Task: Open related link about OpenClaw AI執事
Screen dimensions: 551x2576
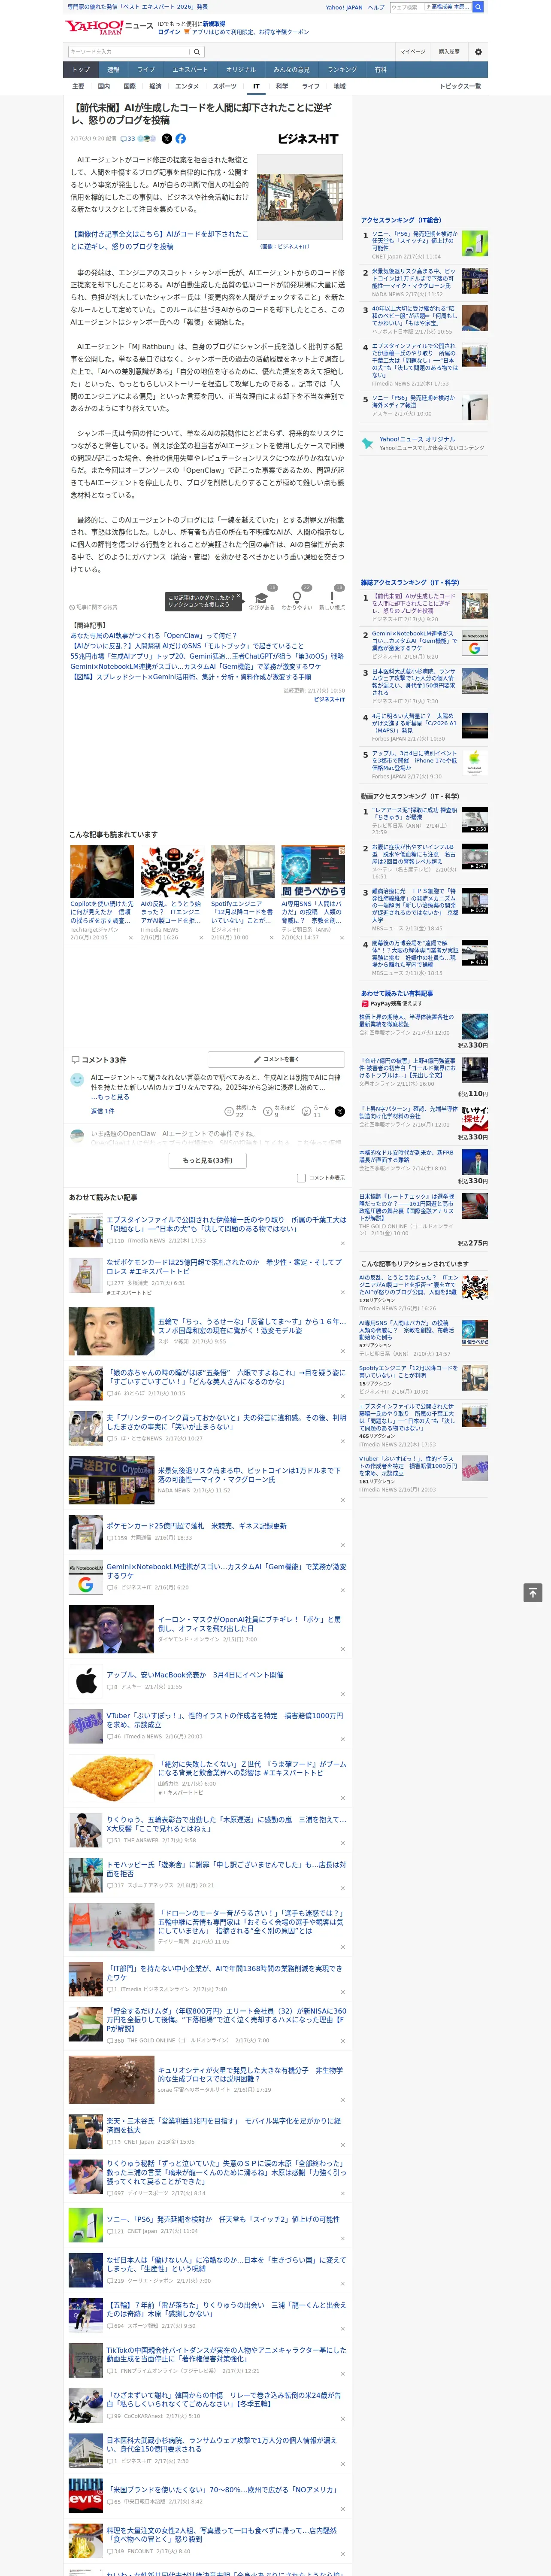Action: point(153,635)
